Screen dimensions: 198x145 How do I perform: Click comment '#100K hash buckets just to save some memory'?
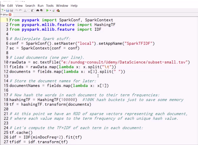(x=133, y=100)
